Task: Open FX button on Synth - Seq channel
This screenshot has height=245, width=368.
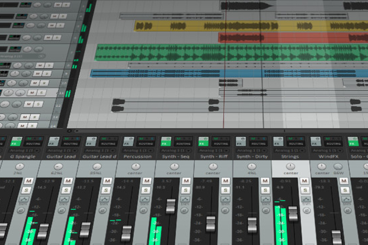Action: click(x=166, y=144)
